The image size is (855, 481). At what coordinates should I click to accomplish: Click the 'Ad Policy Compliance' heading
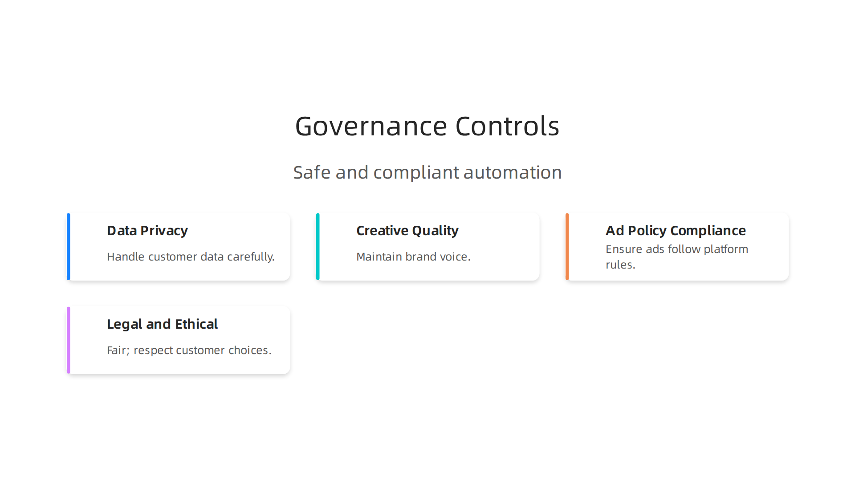(x=676, y=231)
